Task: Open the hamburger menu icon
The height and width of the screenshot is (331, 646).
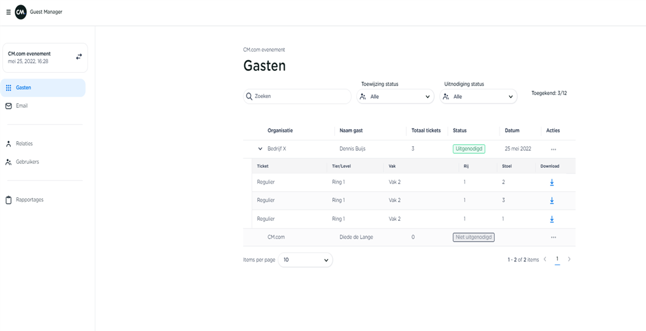Action: (8, 12)
